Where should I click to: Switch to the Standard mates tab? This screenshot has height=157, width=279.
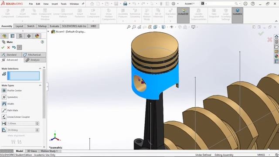pyautogui.click(x=11, y=55)
